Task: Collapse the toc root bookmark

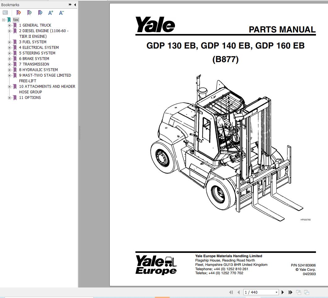Action: 4,20
